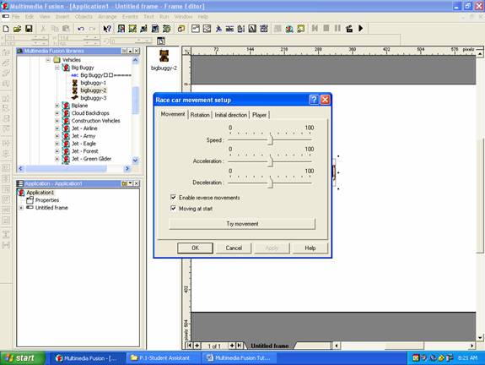
Task: Click the Deceleration slider handle
Action: pos(271,182)
